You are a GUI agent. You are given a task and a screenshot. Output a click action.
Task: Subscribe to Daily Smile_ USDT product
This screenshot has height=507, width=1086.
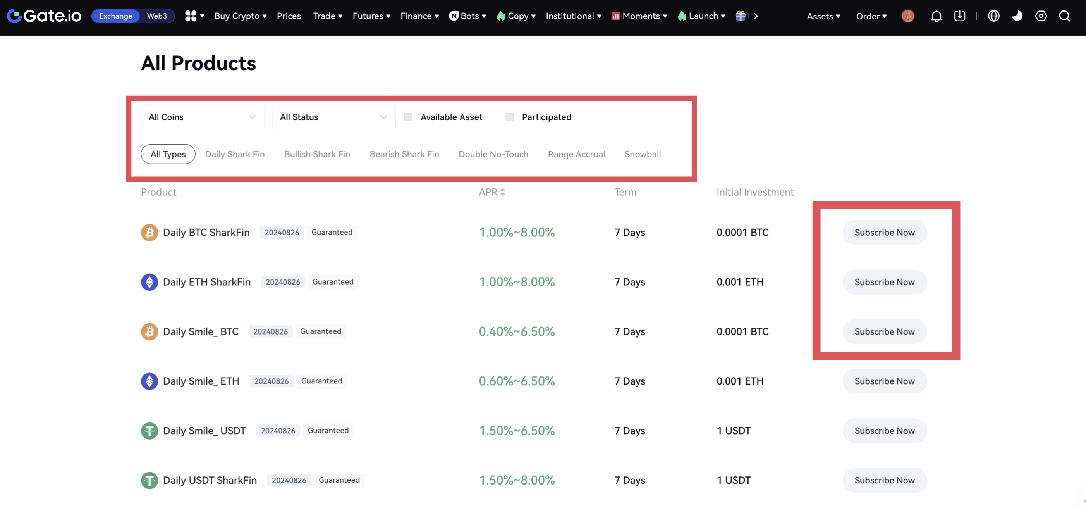[884, 431]
